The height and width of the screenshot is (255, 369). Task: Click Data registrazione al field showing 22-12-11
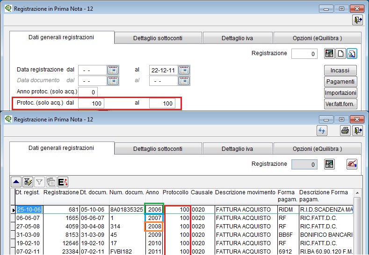pos(164,70)
